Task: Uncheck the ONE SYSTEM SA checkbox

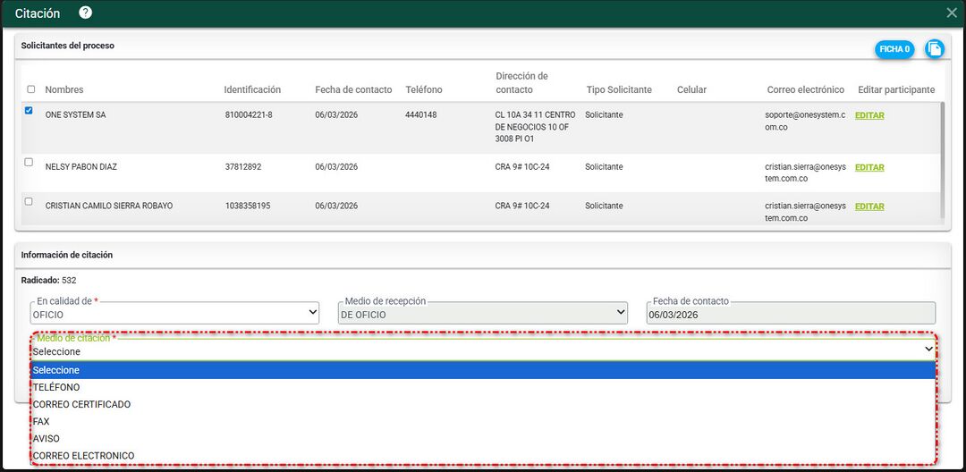Action: (x=30, y=111)
